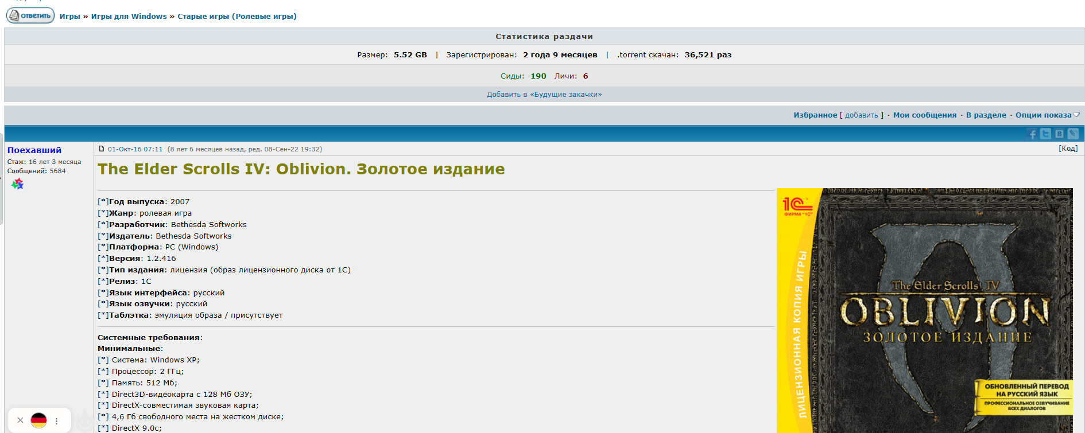1085x433 pixels.
Task: Select Язык озвучки: русский line
Action: [153, 304]
